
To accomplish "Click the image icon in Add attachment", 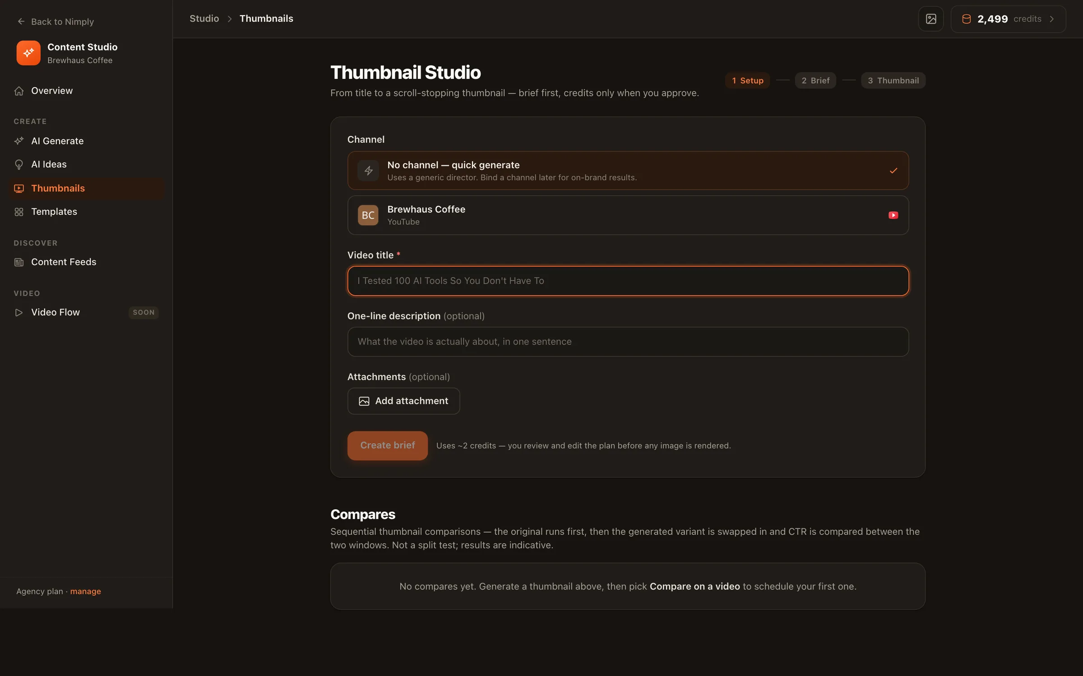I will click(364, 401).
